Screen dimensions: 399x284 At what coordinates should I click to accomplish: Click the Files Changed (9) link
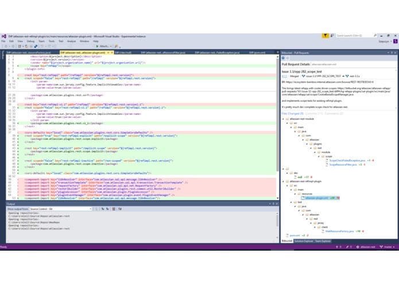pos(293,114)
